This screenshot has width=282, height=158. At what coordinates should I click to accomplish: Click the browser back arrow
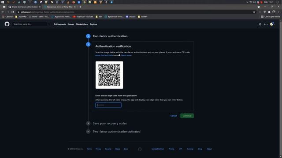click(x=3, y=12)
